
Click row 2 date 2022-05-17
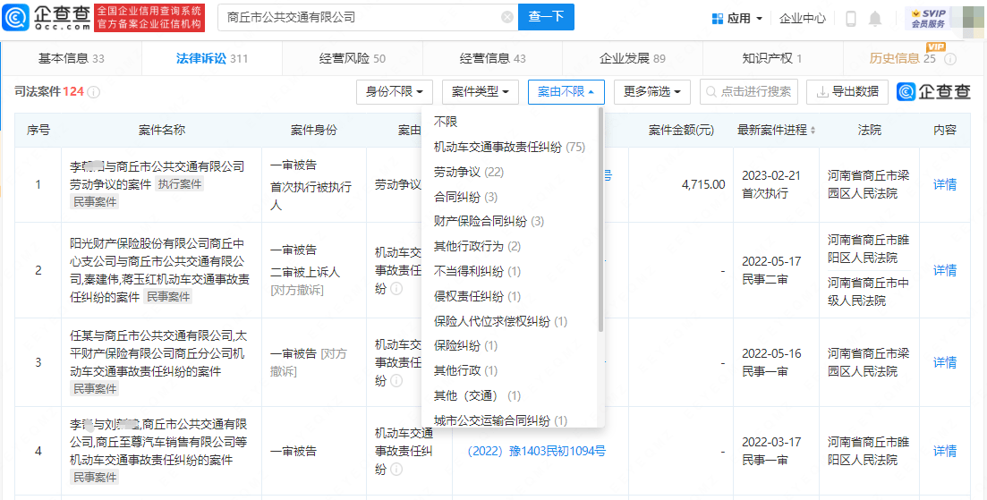tap(771, 262)
